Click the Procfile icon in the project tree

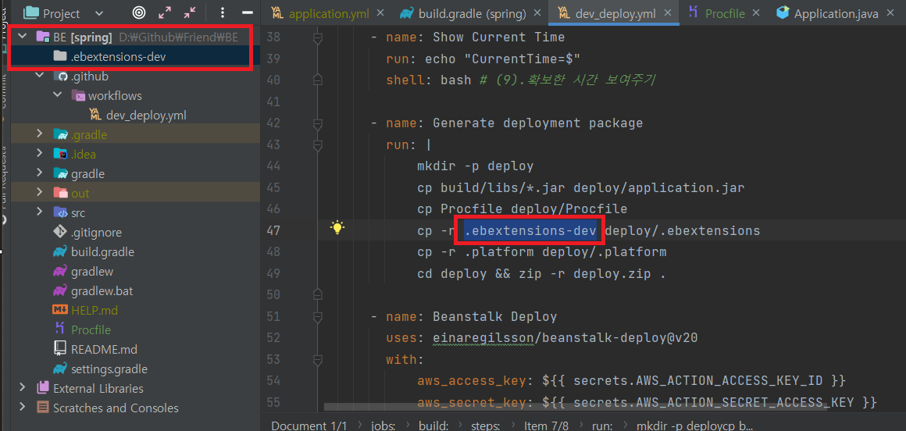[x=59, y=329]
